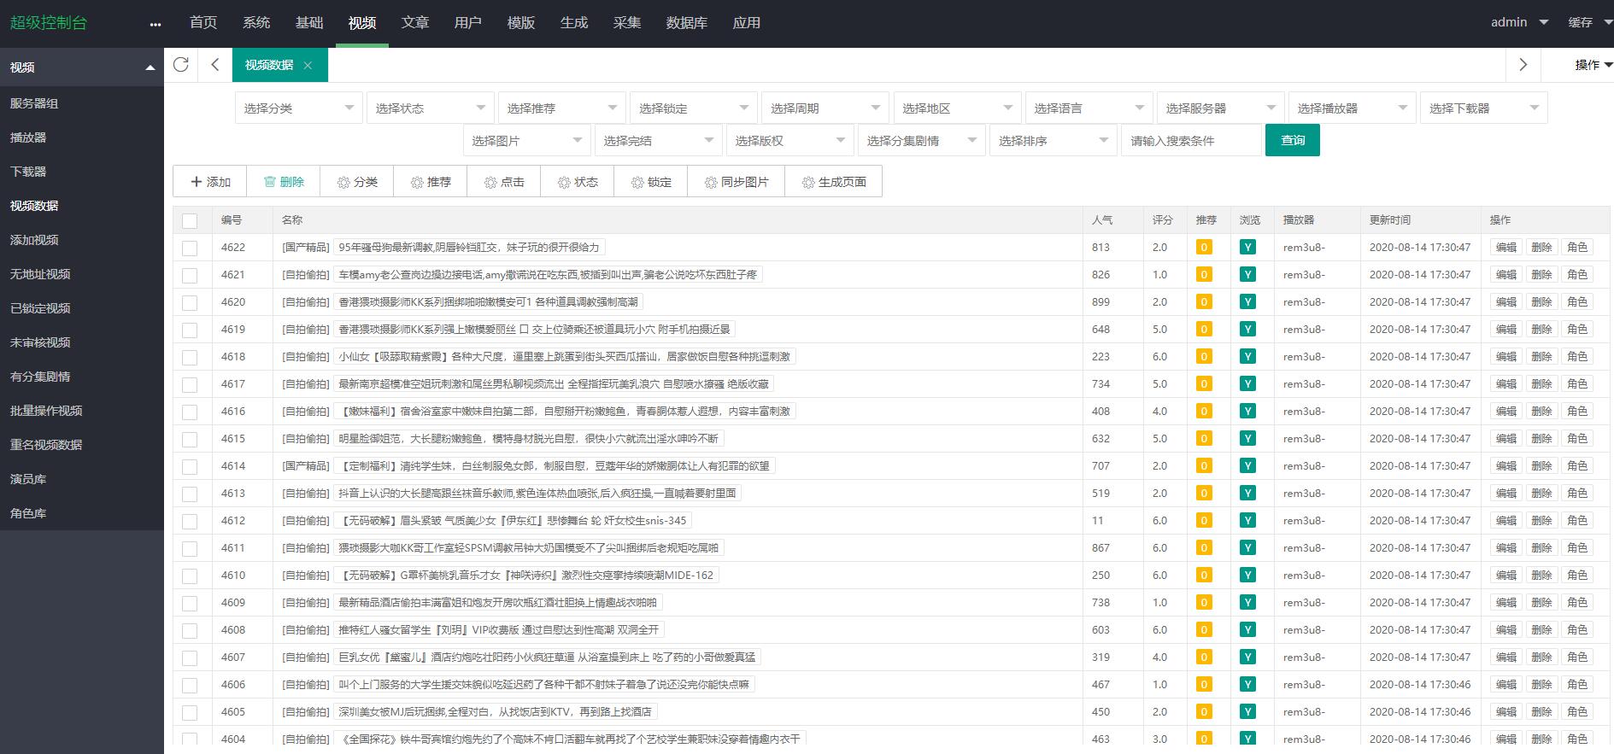Click the 生成页面 toolbar button
1614x754 pixels.
(x=833, y=182)
